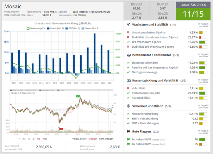Click the check beside Rendite auf das eingesetzte Kapital
213x154 pixels.
coord(128,67)
